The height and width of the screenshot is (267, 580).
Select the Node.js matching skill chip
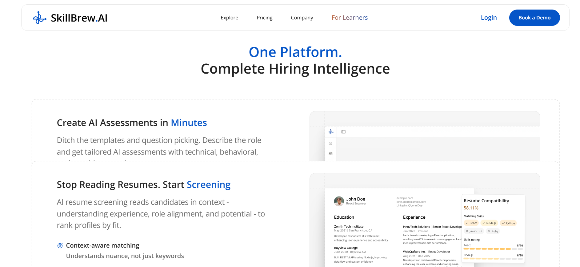point(489,223)
